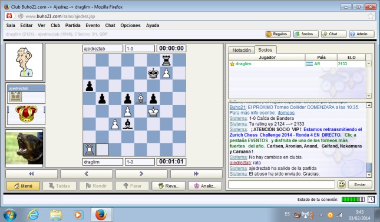Click the black bishop on d3
Viewport: 380px width, 222px height.
pyautogui.click(x=128, y=124)
